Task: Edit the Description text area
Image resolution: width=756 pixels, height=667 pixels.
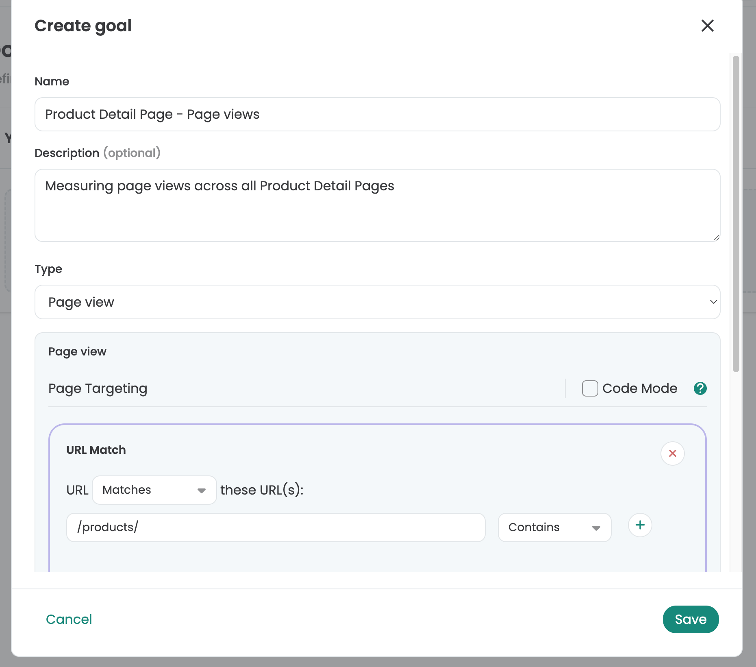Action: click(x=377, y=205)
